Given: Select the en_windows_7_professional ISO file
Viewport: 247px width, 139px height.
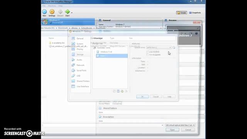Looking at the screenshot, I should (68, 46).
